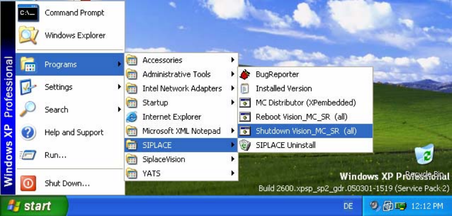Screen dimensions: 452x216
Task: Click the MC Distributor program icon
Action: (245, 103)
